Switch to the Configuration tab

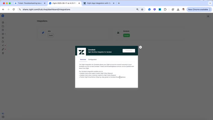(x=92, y=59)
